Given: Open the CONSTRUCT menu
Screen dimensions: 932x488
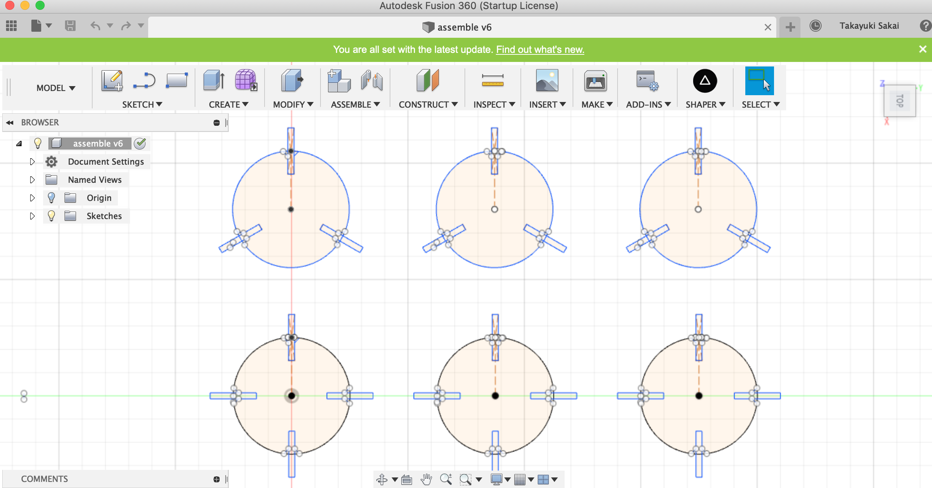Looking at the screenshot, I should point(428,105).
